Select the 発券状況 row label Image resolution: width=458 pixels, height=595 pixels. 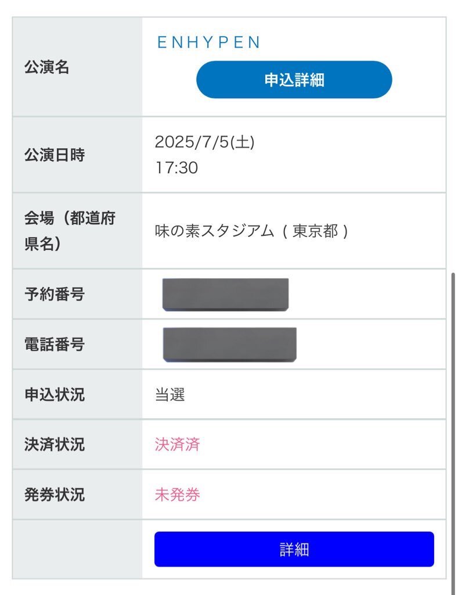tap(54, 494)
